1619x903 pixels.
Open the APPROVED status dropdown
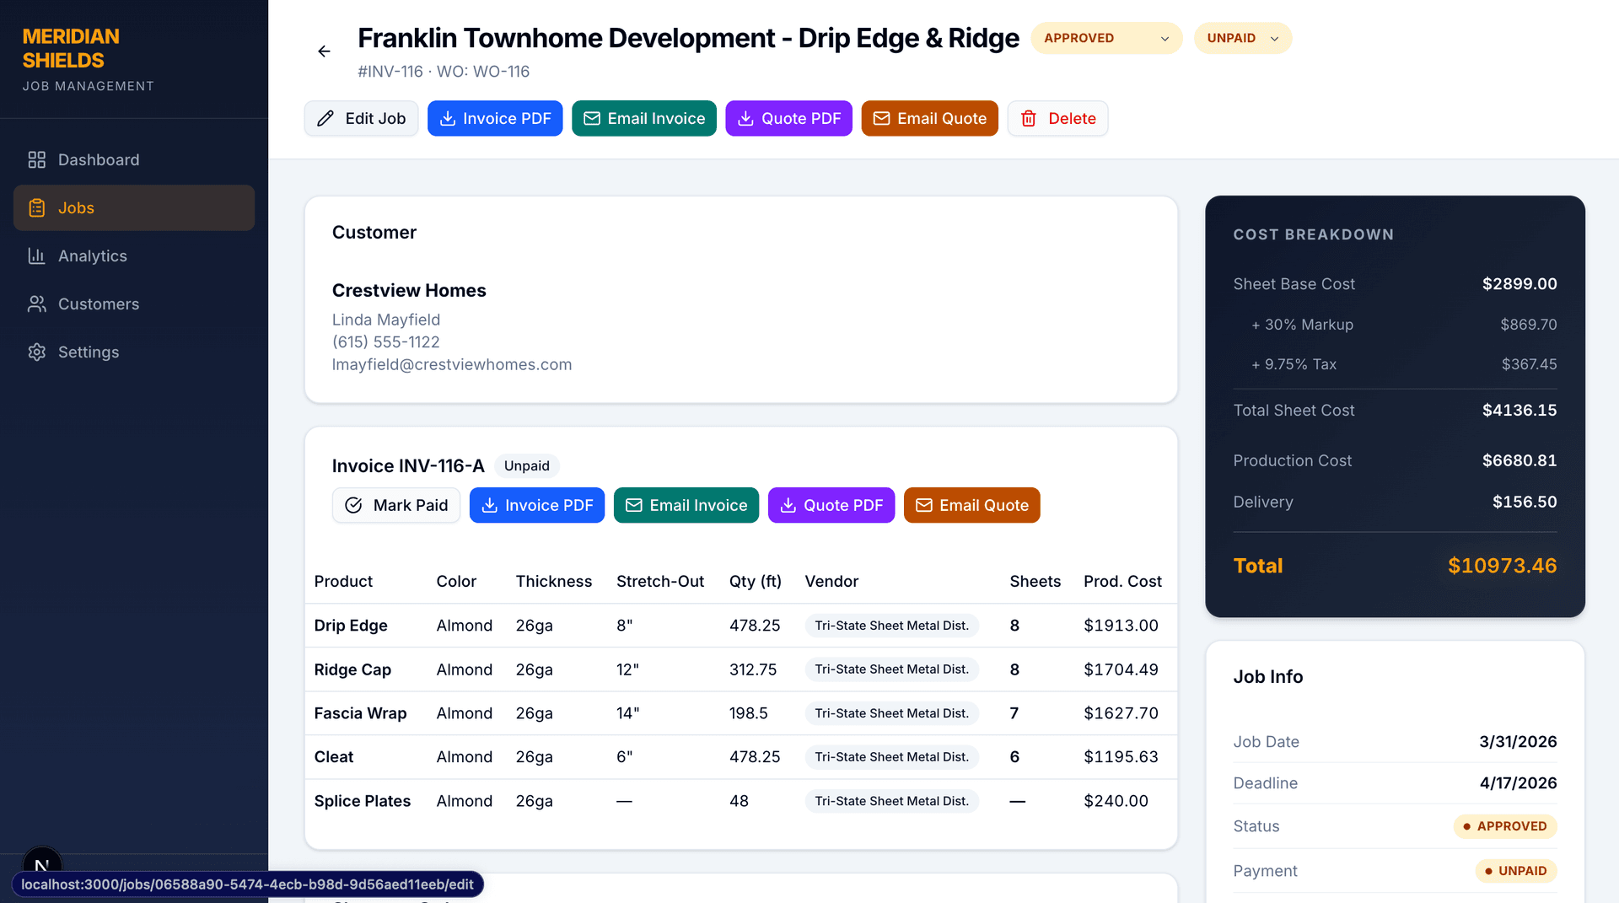pyautogui.click(x=1105, y=38)
